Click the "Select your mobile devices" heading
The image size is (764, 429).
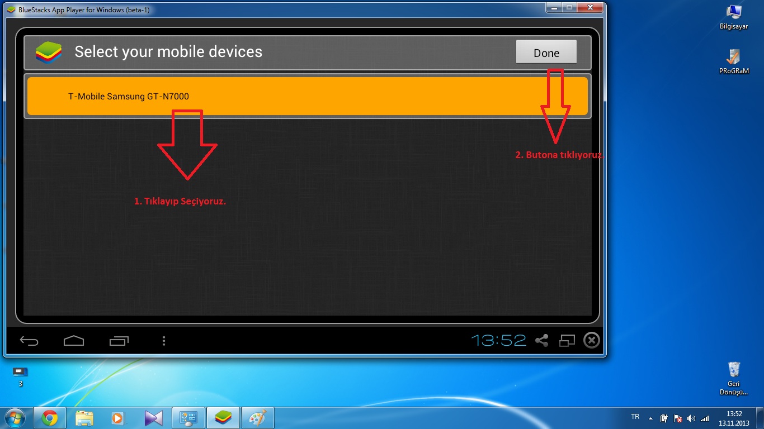coord(168,52)
